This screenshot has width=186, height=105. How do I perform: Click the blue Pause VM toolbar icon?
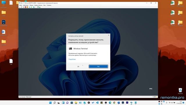(x=30, y=7)
